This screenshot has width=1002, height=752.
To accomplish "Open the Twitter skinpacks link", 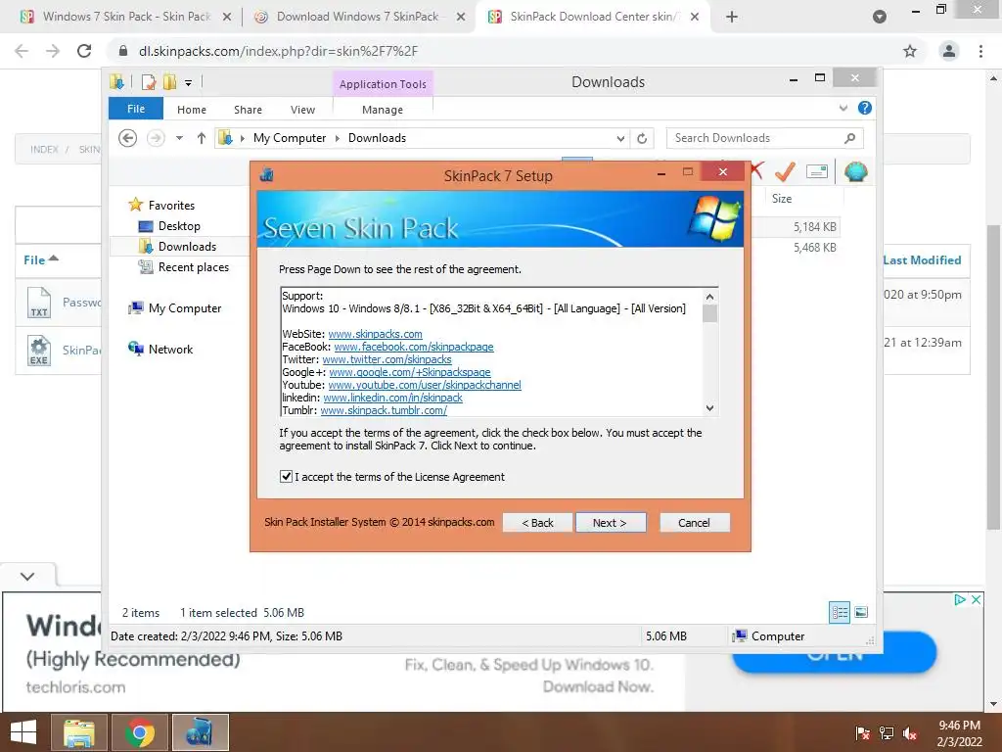I will coord(387,359).
